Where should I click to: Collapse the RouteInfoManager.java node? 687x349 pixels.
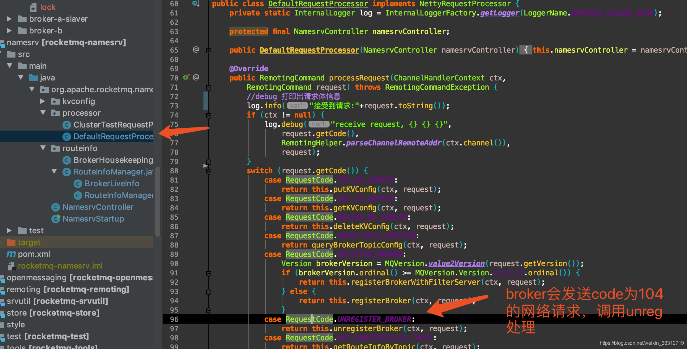(54, 171)
